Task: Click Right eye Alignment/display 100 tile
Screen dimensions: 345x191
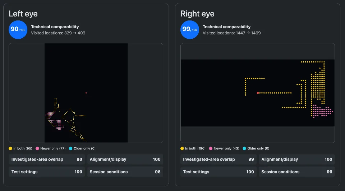Action: point(297,159)
